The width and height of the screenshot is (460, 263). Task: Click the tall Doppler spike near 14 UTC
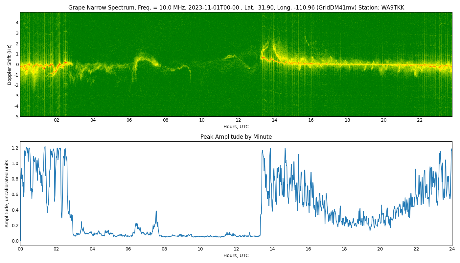pyautogui.click(x=273, y=36)
